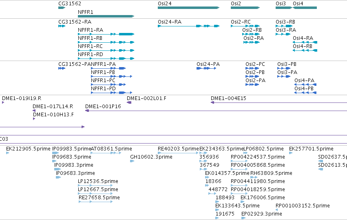
Task: Select the CG31562 gene feature
Action: pos(62,8)
